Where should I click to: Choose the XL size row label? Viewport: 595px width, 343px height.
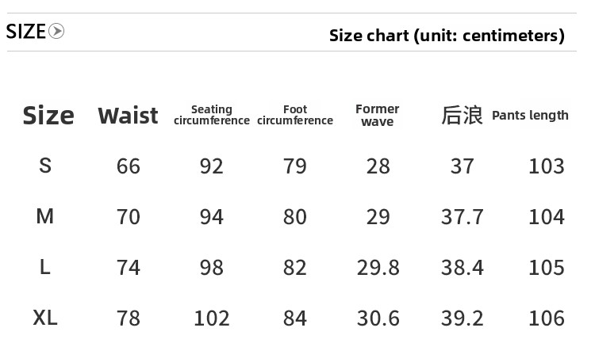[x=45, y=318]
